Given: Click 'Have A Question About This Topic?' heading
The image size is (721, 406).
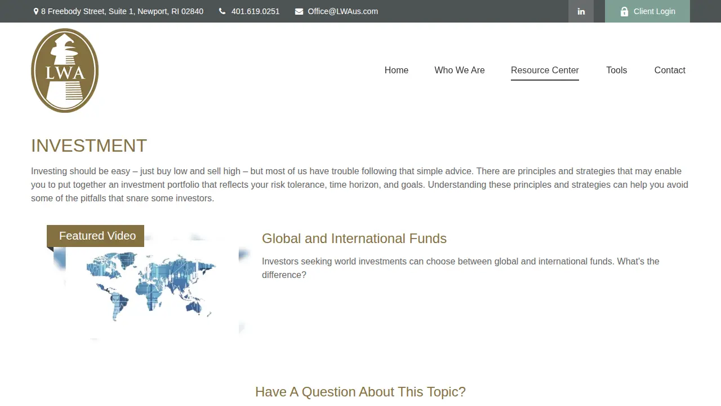Looking at the screenshot, I should 360,392.
